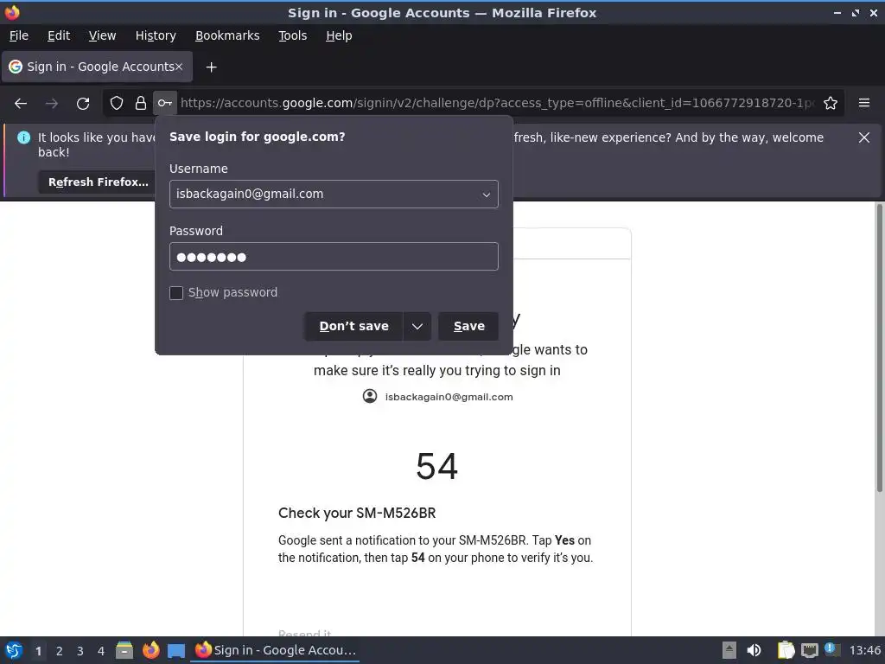Open the Edit menu
The image size is (885, 664).
59,35
